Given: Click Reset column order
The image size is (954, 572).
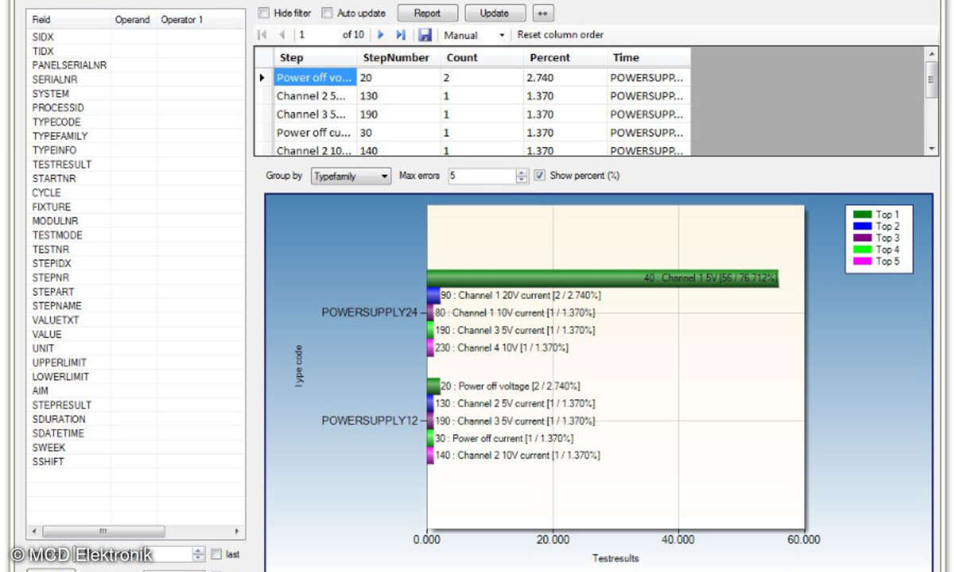Looking at the screenshot, I should [560, 35].
